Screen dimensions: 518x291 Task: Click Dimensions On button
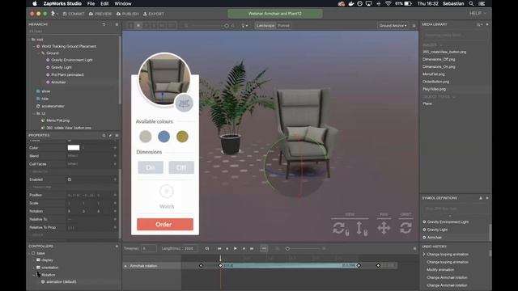click(x=151, y=167)
